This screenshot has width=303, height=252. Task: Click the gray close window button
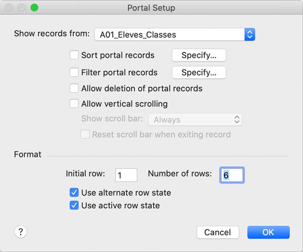click(x=9, y=8)
